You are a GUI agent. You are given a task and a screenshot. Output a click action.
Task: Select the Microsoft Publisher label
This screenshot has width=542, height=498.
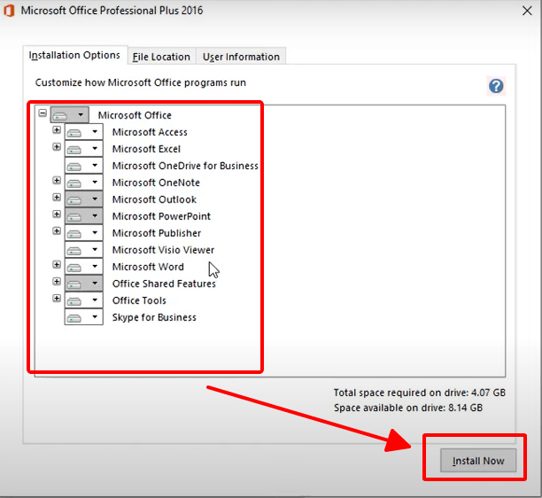[x=157, y=233]
